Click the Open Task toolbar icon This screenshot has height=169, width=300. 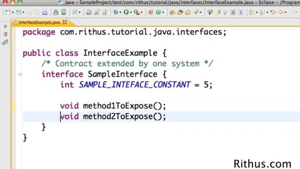(x=180, y=13)
